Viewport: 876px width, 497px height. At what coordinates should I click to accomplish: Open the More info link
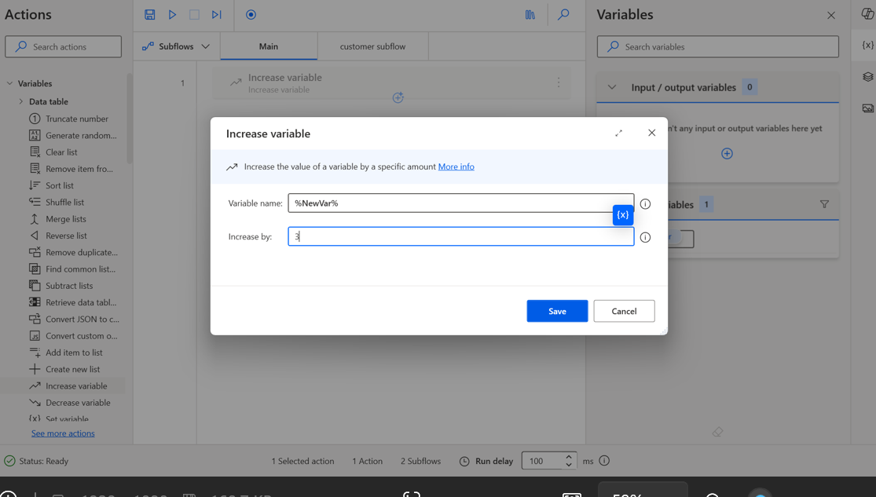tap(456, 166)
